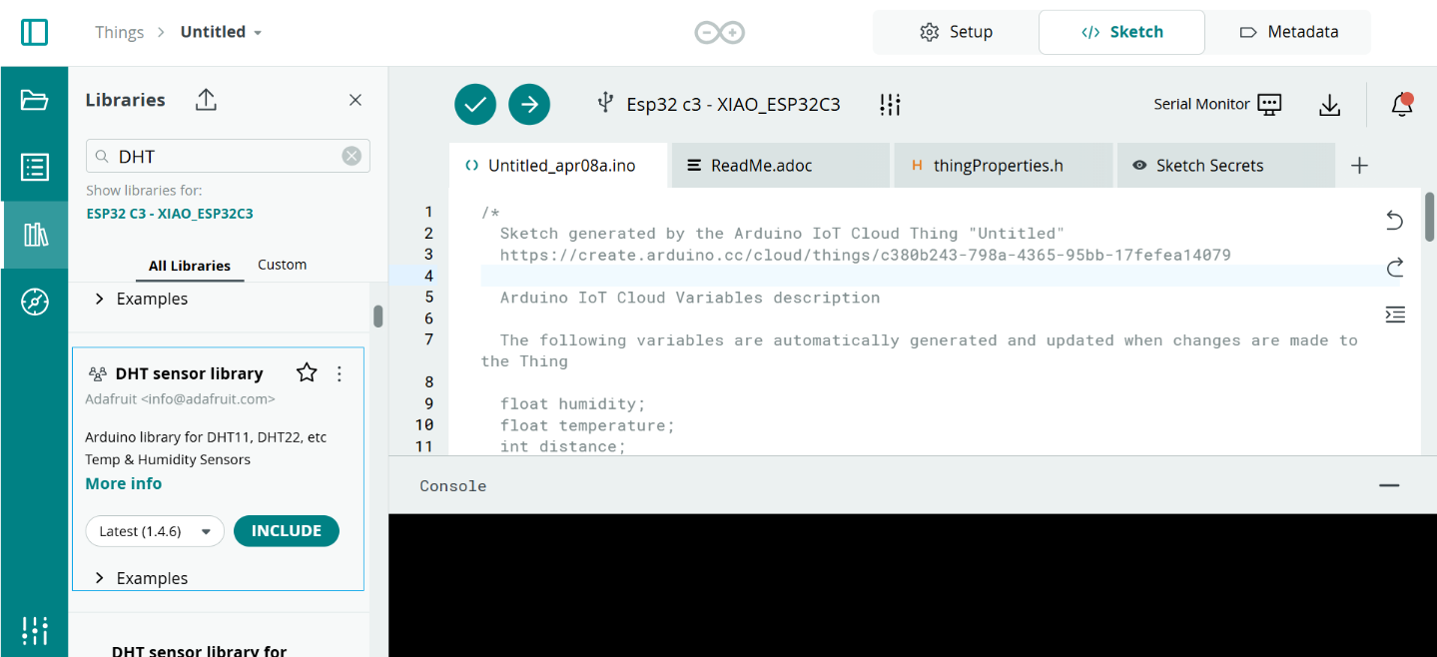Download the sketch via download icon
1437x657 pixels.
1329,105
